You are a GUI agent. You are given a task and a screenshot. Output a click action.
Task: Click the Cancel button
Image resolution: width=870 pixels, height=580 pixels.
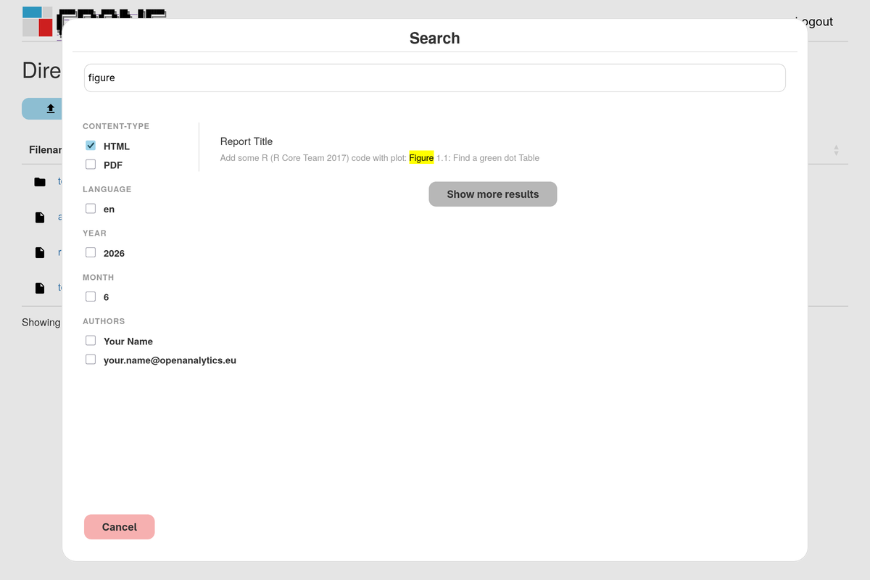coord(120,527)
